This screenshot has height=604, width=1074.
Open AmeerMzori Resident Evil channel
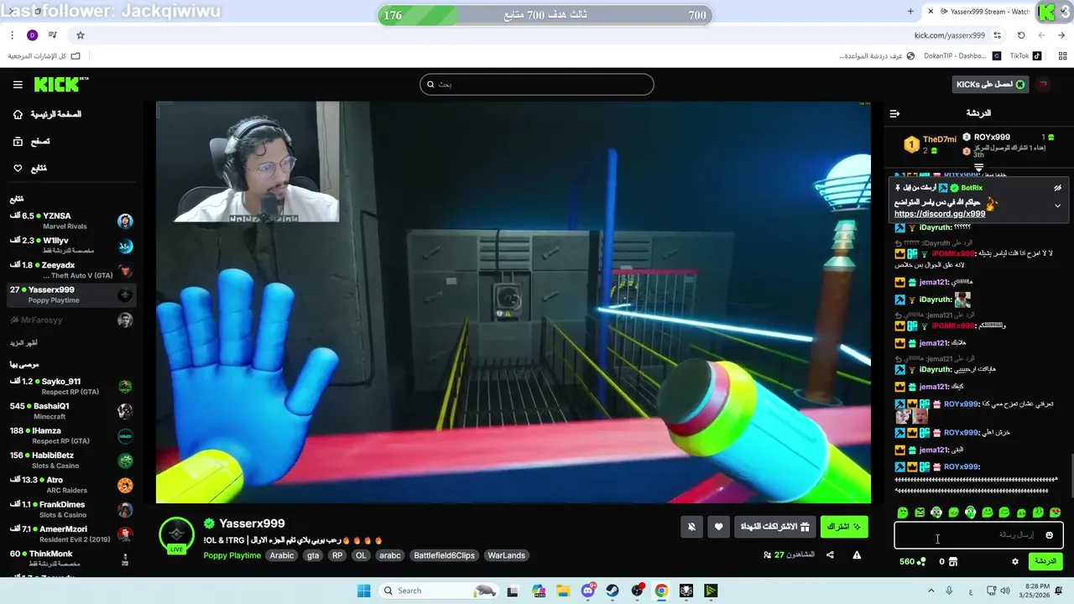coord(70,534)
